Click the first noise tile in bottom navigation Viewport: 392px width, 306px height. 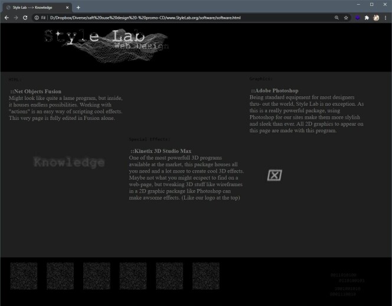pos(24,276)
